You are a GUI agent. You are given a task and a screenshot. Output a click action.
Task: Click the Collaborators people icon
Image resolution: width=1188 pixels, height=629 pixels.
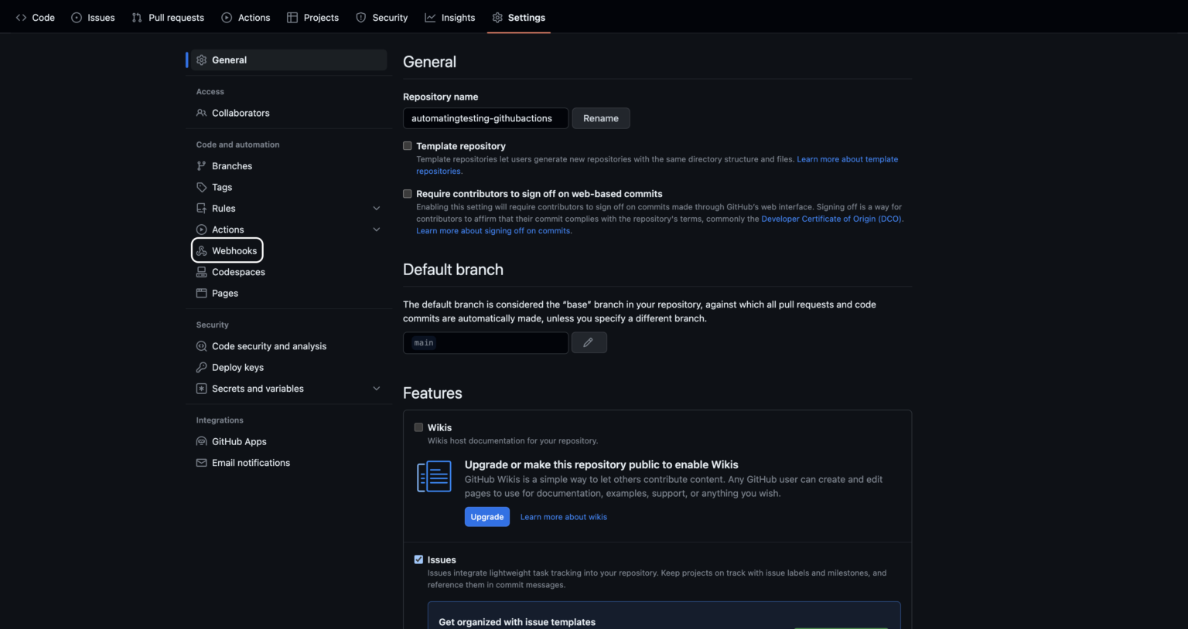tap(202, 113)
